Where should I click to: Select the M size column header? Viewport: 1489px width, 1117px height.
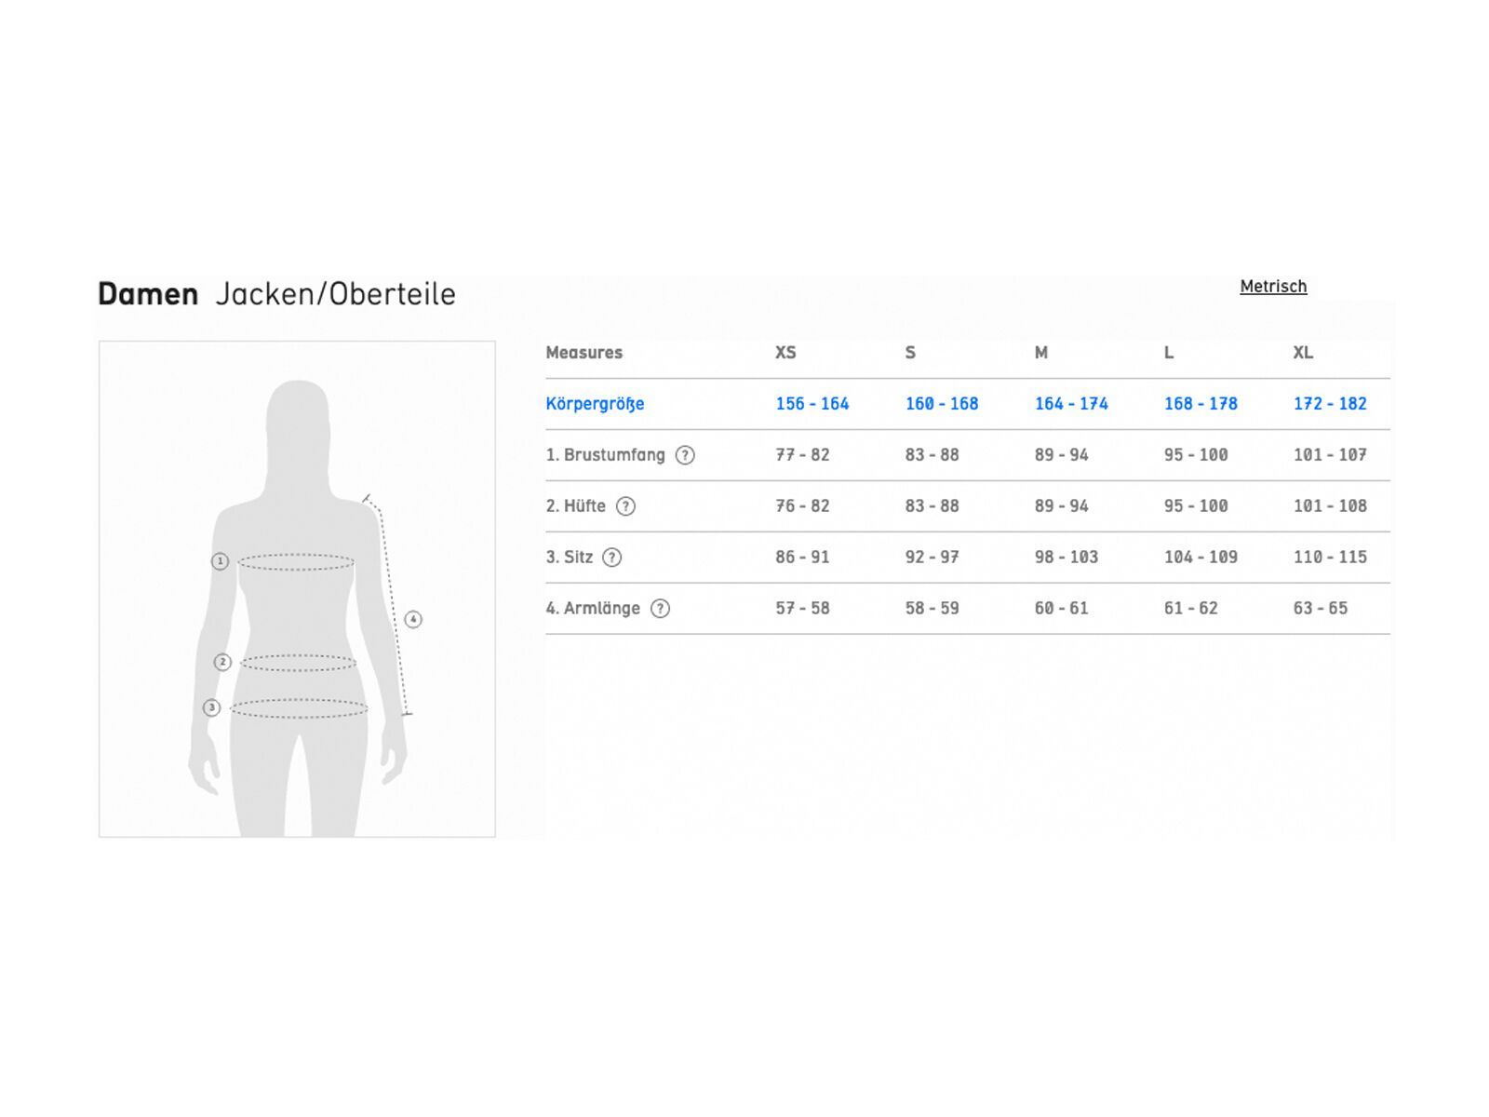[1040, 353]
